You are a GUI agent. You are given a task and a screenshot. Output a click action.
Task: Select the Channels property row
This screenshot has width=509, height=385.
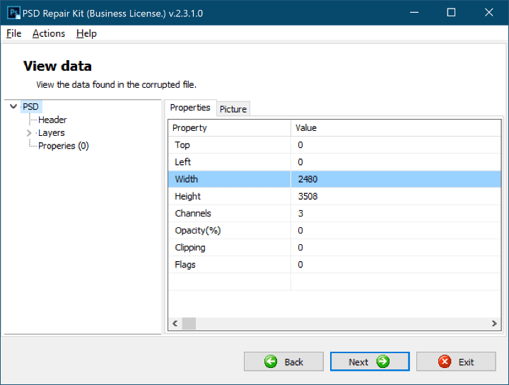pyautogui.click(x=334, y=214)
